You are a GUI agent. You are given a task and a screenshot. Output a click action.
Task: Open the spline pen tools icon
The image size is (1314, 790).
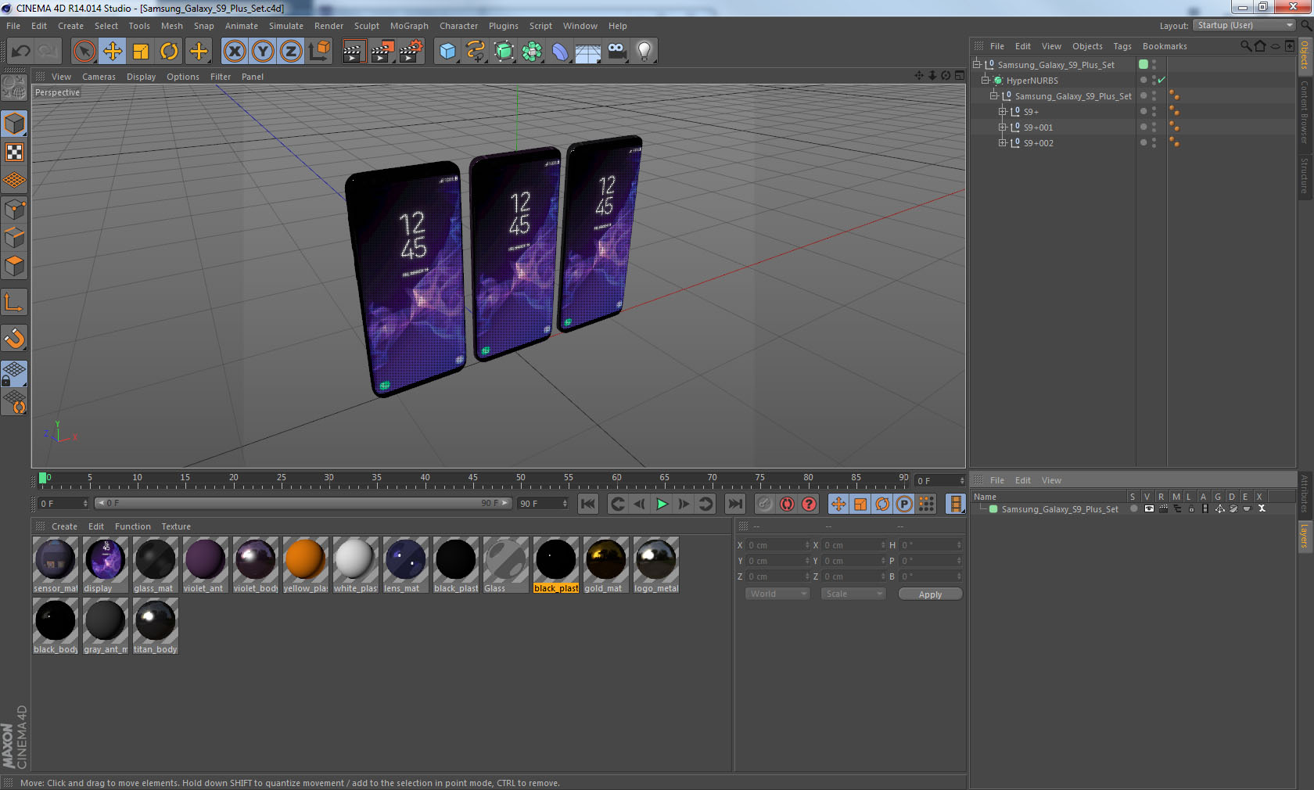click(476, 52)
